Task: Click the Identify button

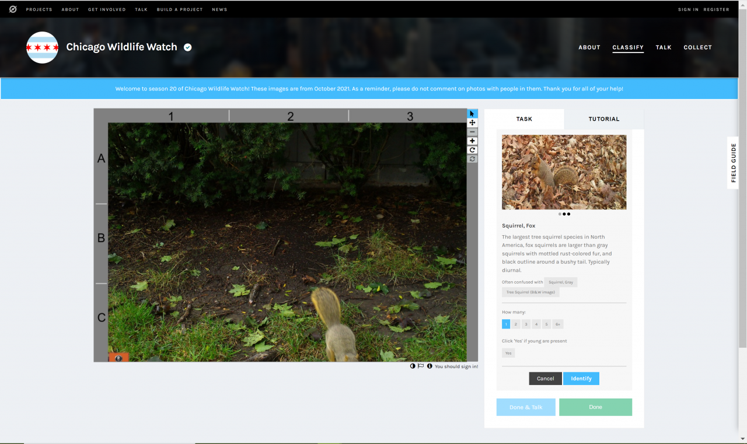Action: click(581, 379)
